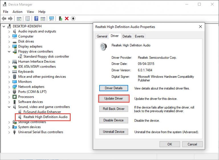Screen dimensions: 219x160
Task: Click the Disk drives category icon
Action: click(x=15, y=42)
